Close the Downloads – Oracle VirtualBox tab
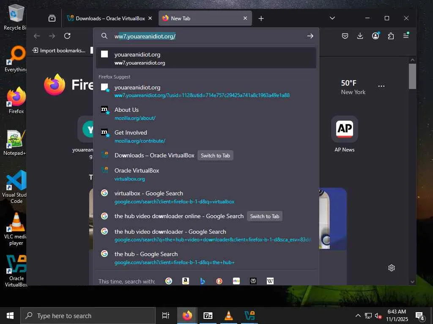433x324 pixels. click(x=150, y=18)
